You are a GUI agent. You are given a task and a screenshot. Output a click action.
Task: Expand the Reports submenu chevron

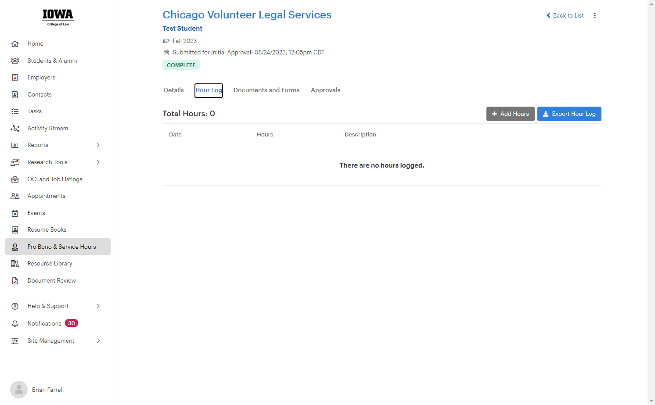pos(98,145)
